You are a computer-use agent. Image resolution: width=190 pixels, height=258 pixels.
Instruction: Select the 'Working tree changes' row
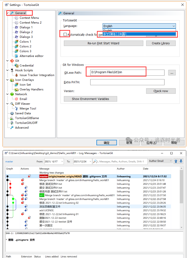(88, 172)
